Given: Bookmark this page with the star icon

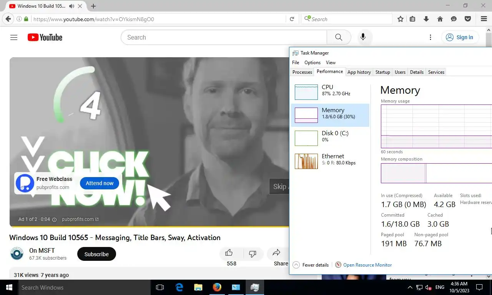Looking at the screenshot, I should click(x=401, y=19).
